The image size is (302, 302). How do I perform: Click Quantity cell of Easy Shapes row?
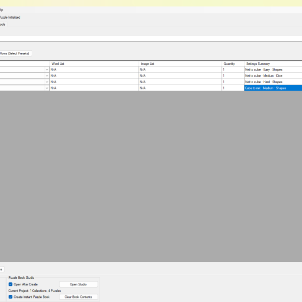click(233, 69)
